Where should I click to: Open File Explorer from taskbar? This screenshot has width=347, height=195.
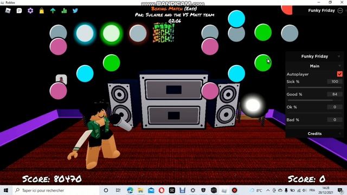pyautogui.click(x=140, y=190)
